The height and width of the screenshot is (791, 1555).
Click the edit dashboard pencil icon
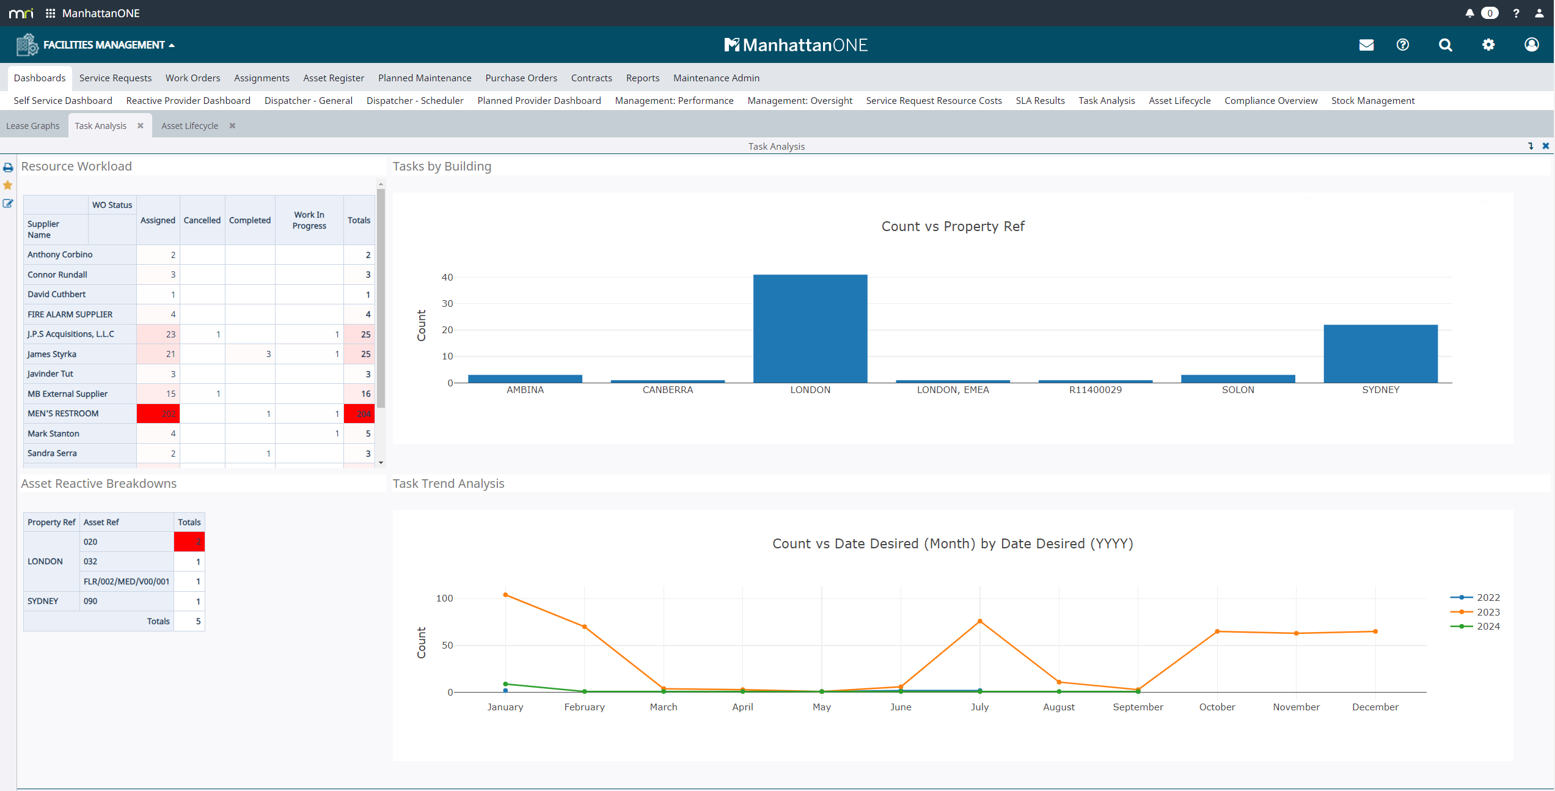tap(8, 204)
